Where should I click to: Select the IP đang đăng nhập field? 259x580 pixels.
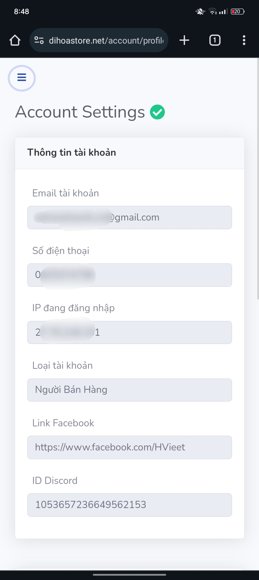point(129,332)
